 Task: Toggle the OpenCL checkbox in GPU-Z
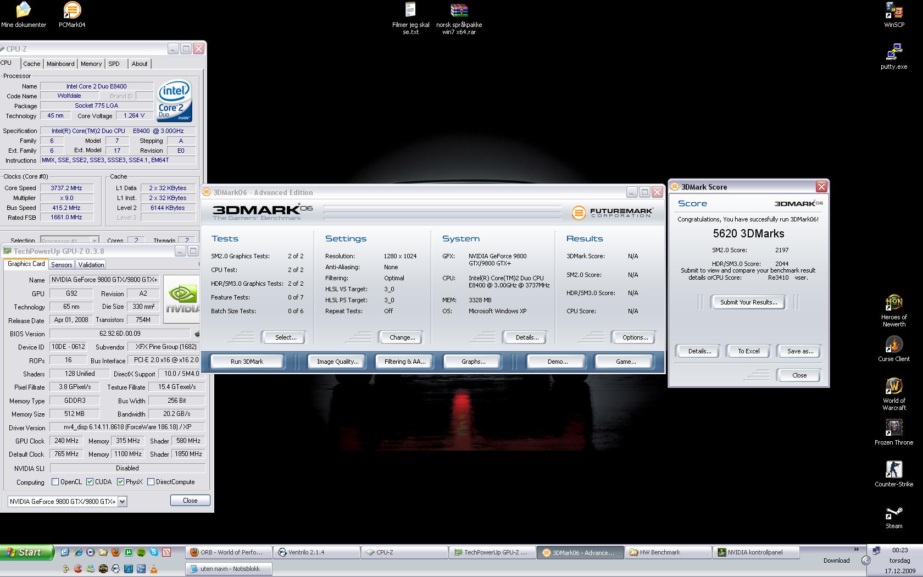[x=55, y=482]
